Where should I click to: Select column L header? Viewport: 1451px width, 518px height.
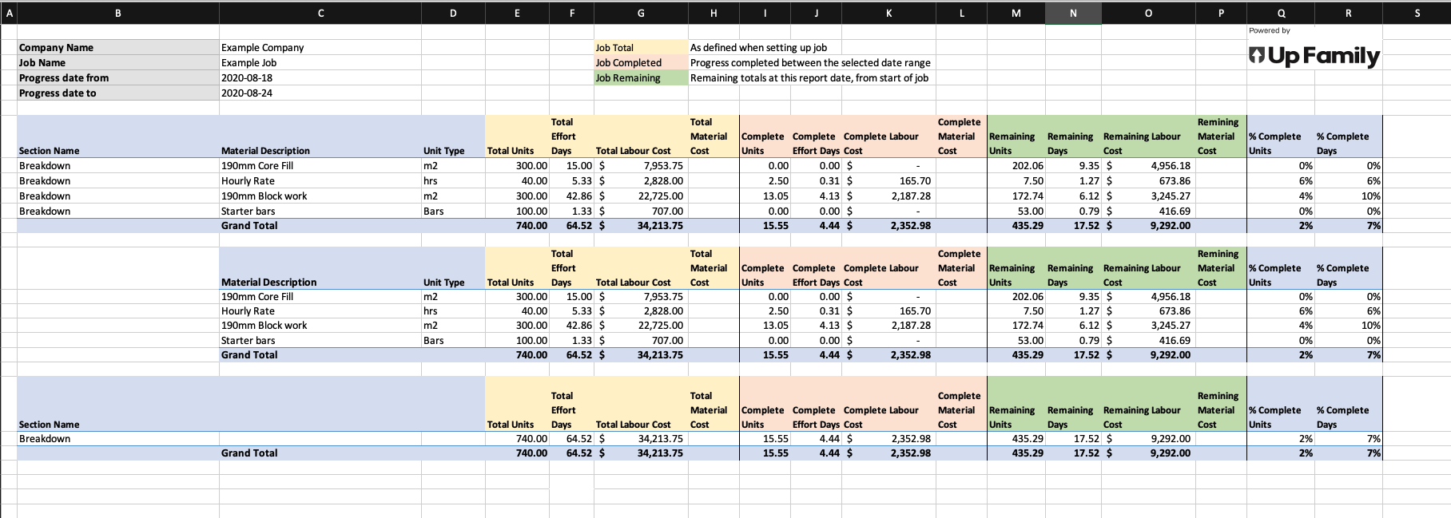(x=961, y=13)
